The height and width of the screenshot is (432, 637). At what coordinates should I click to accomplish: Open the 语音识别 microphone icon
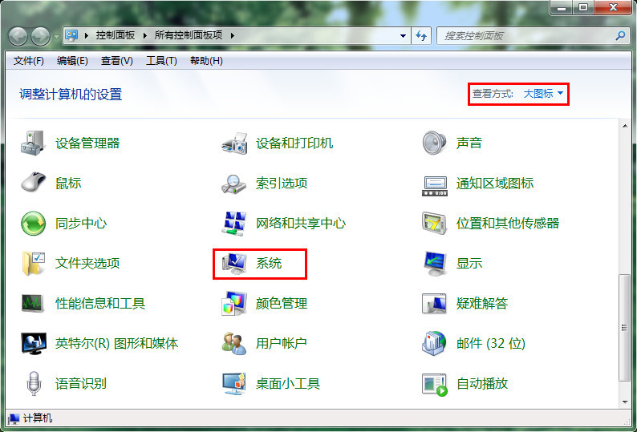tap(34, 383)
